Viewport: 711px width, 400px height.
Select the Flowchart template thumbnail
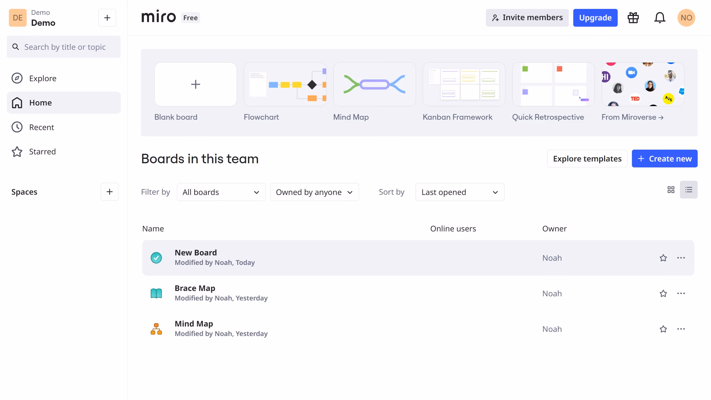coord(285,84)
